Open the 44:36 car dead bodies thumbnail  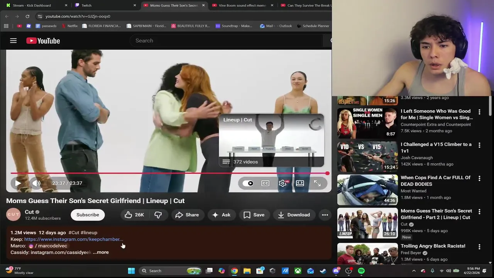[x=367, y=190]
